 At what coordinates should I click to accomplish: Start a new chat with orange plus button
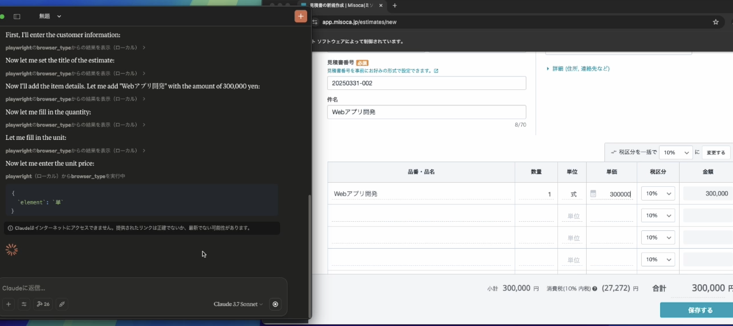[301, 16]
